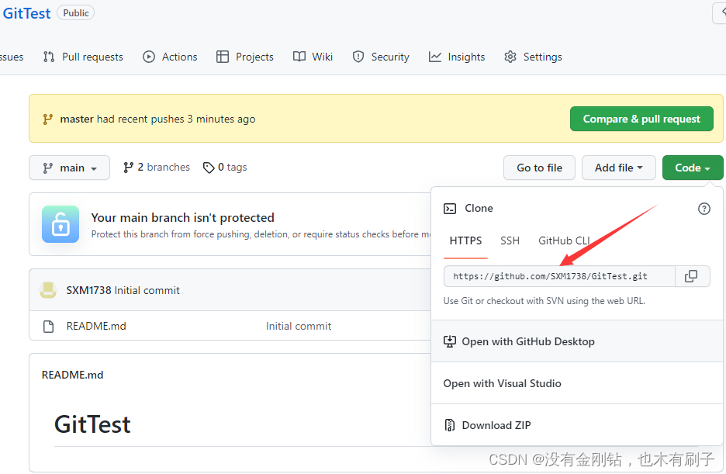Viewport: 726px width, 474px height.
Task: Click the Public visibility badge
Action: (75, 13)
